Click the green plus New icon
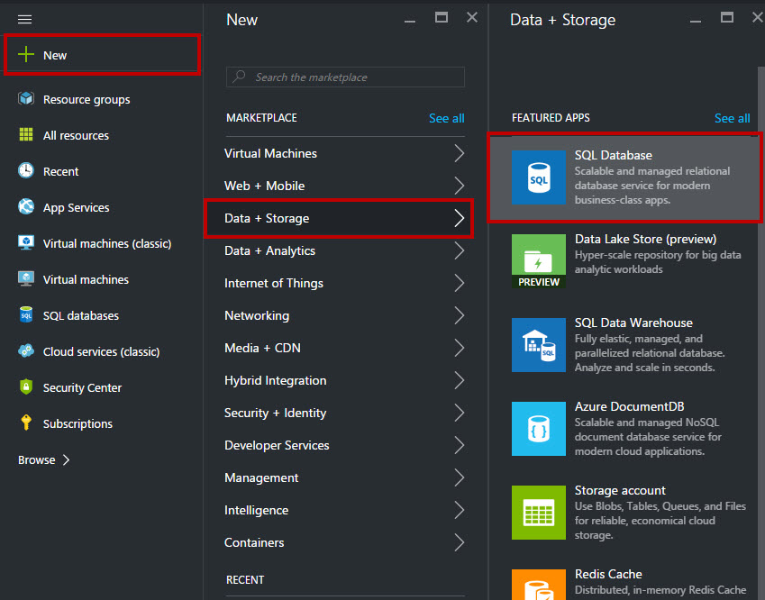This screenshot has width=765, height=600. [x=26, y=55]
